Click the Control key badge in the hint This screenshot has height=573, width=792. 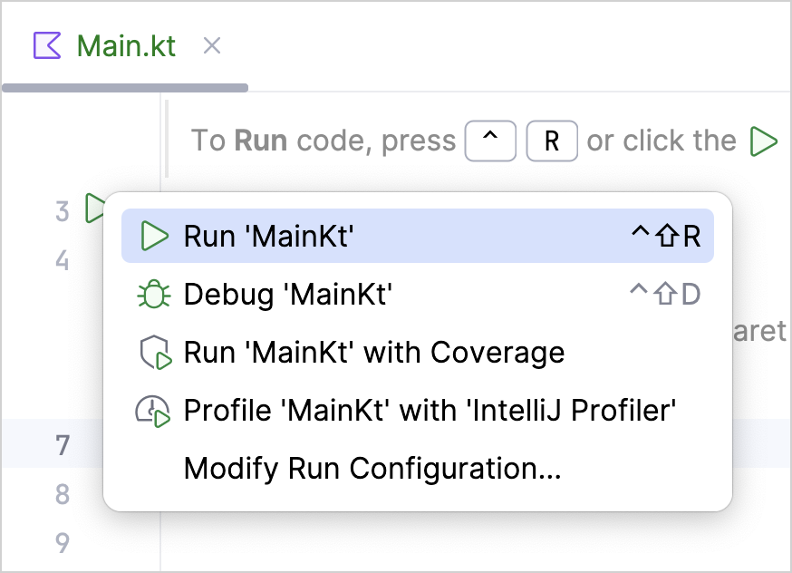click(490, 141)
